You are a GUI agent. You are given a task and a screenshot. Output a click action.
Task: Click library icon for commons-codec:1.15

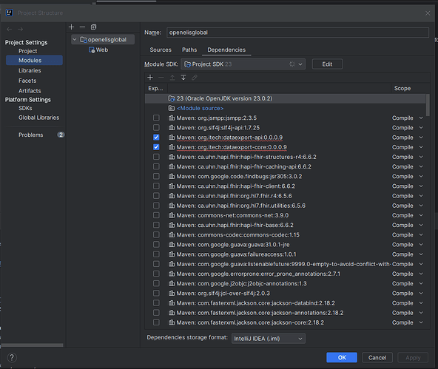pos(172,234)
